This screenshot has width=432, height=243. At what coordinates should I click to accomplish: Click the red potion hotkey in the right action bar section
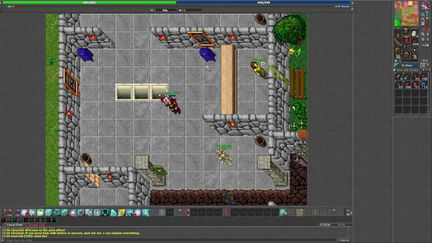coord(186,213)
